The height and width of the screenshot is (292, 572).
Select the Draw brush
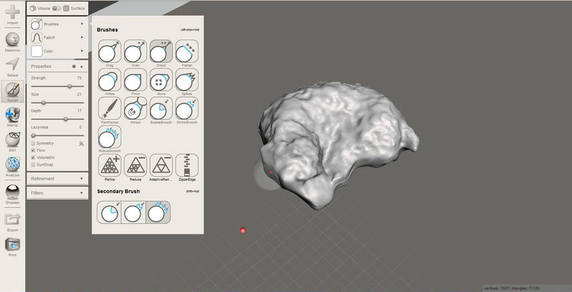(135, 51)
